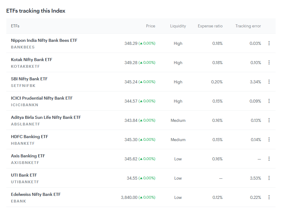The width and height of the screenshot is (281, 213).
Task: Open more options for Axis Banking ETF
Action: [x=269, y=159]
